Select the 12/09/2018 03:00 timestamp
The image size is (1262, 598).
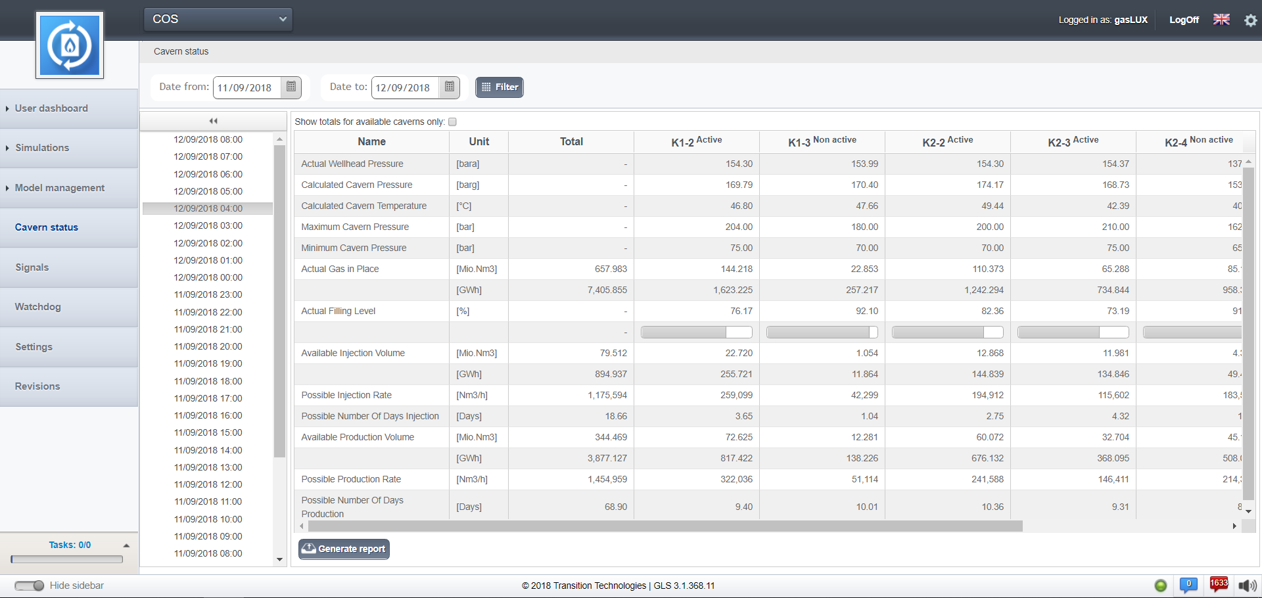(208, 226)
